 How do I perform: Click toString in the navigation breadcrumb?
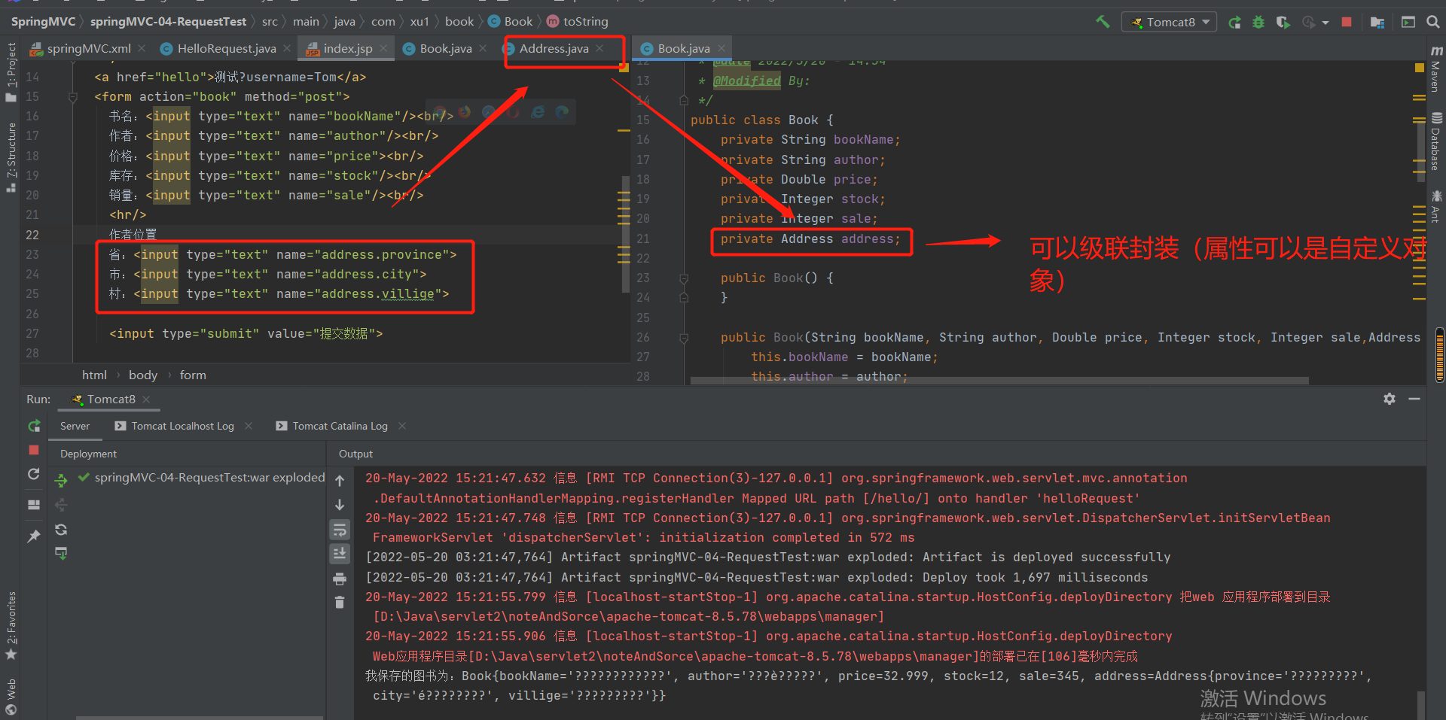click(x=578, y=22)
